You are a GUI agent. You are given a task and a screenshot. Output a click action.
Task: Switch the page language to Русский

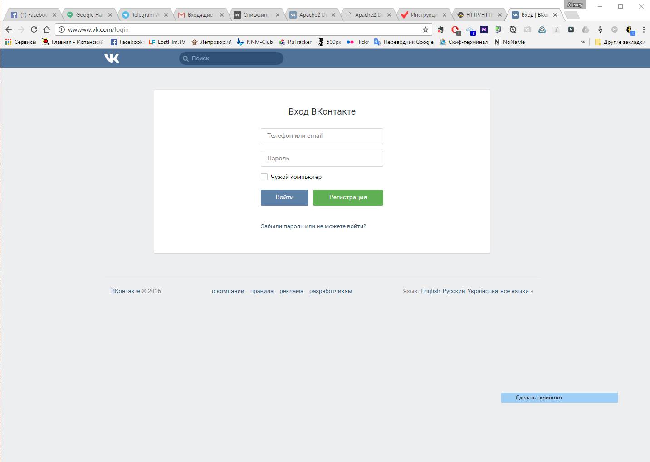coord(454,291)
